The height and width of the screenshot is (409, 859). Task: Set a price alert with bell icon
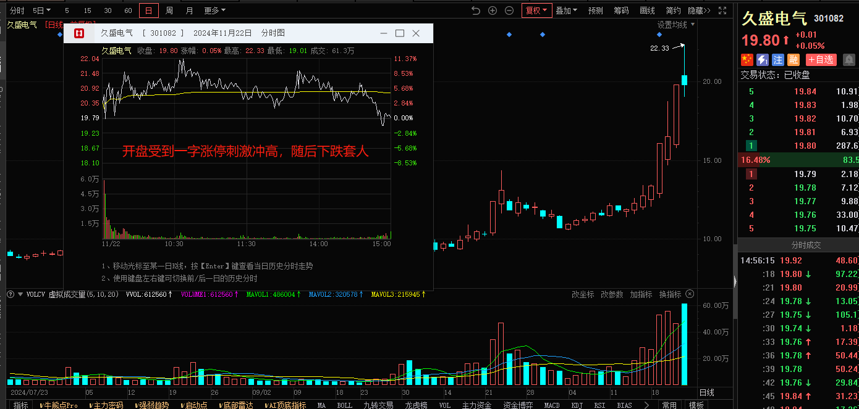pyautogui.click(x=849, y=59)
